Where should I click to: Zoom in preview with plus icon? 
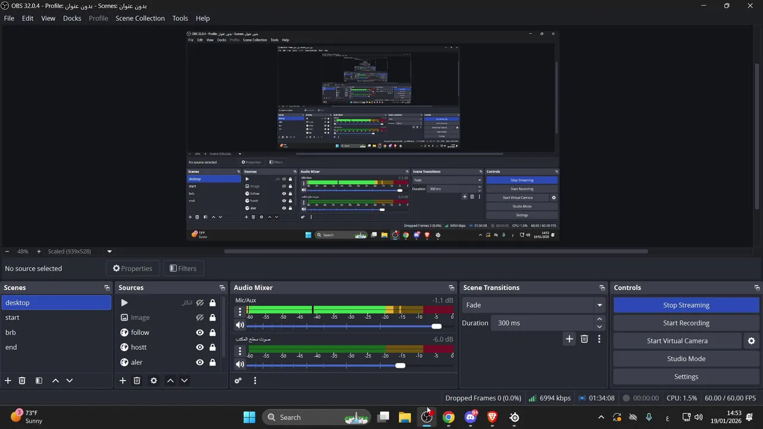39,251
